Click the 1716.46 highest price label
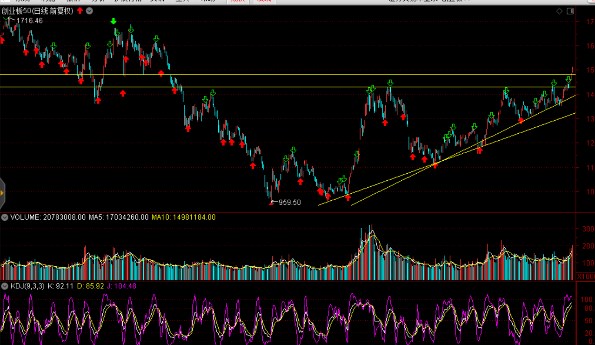This screenshot has width=595, height=345. click(29, 21)
